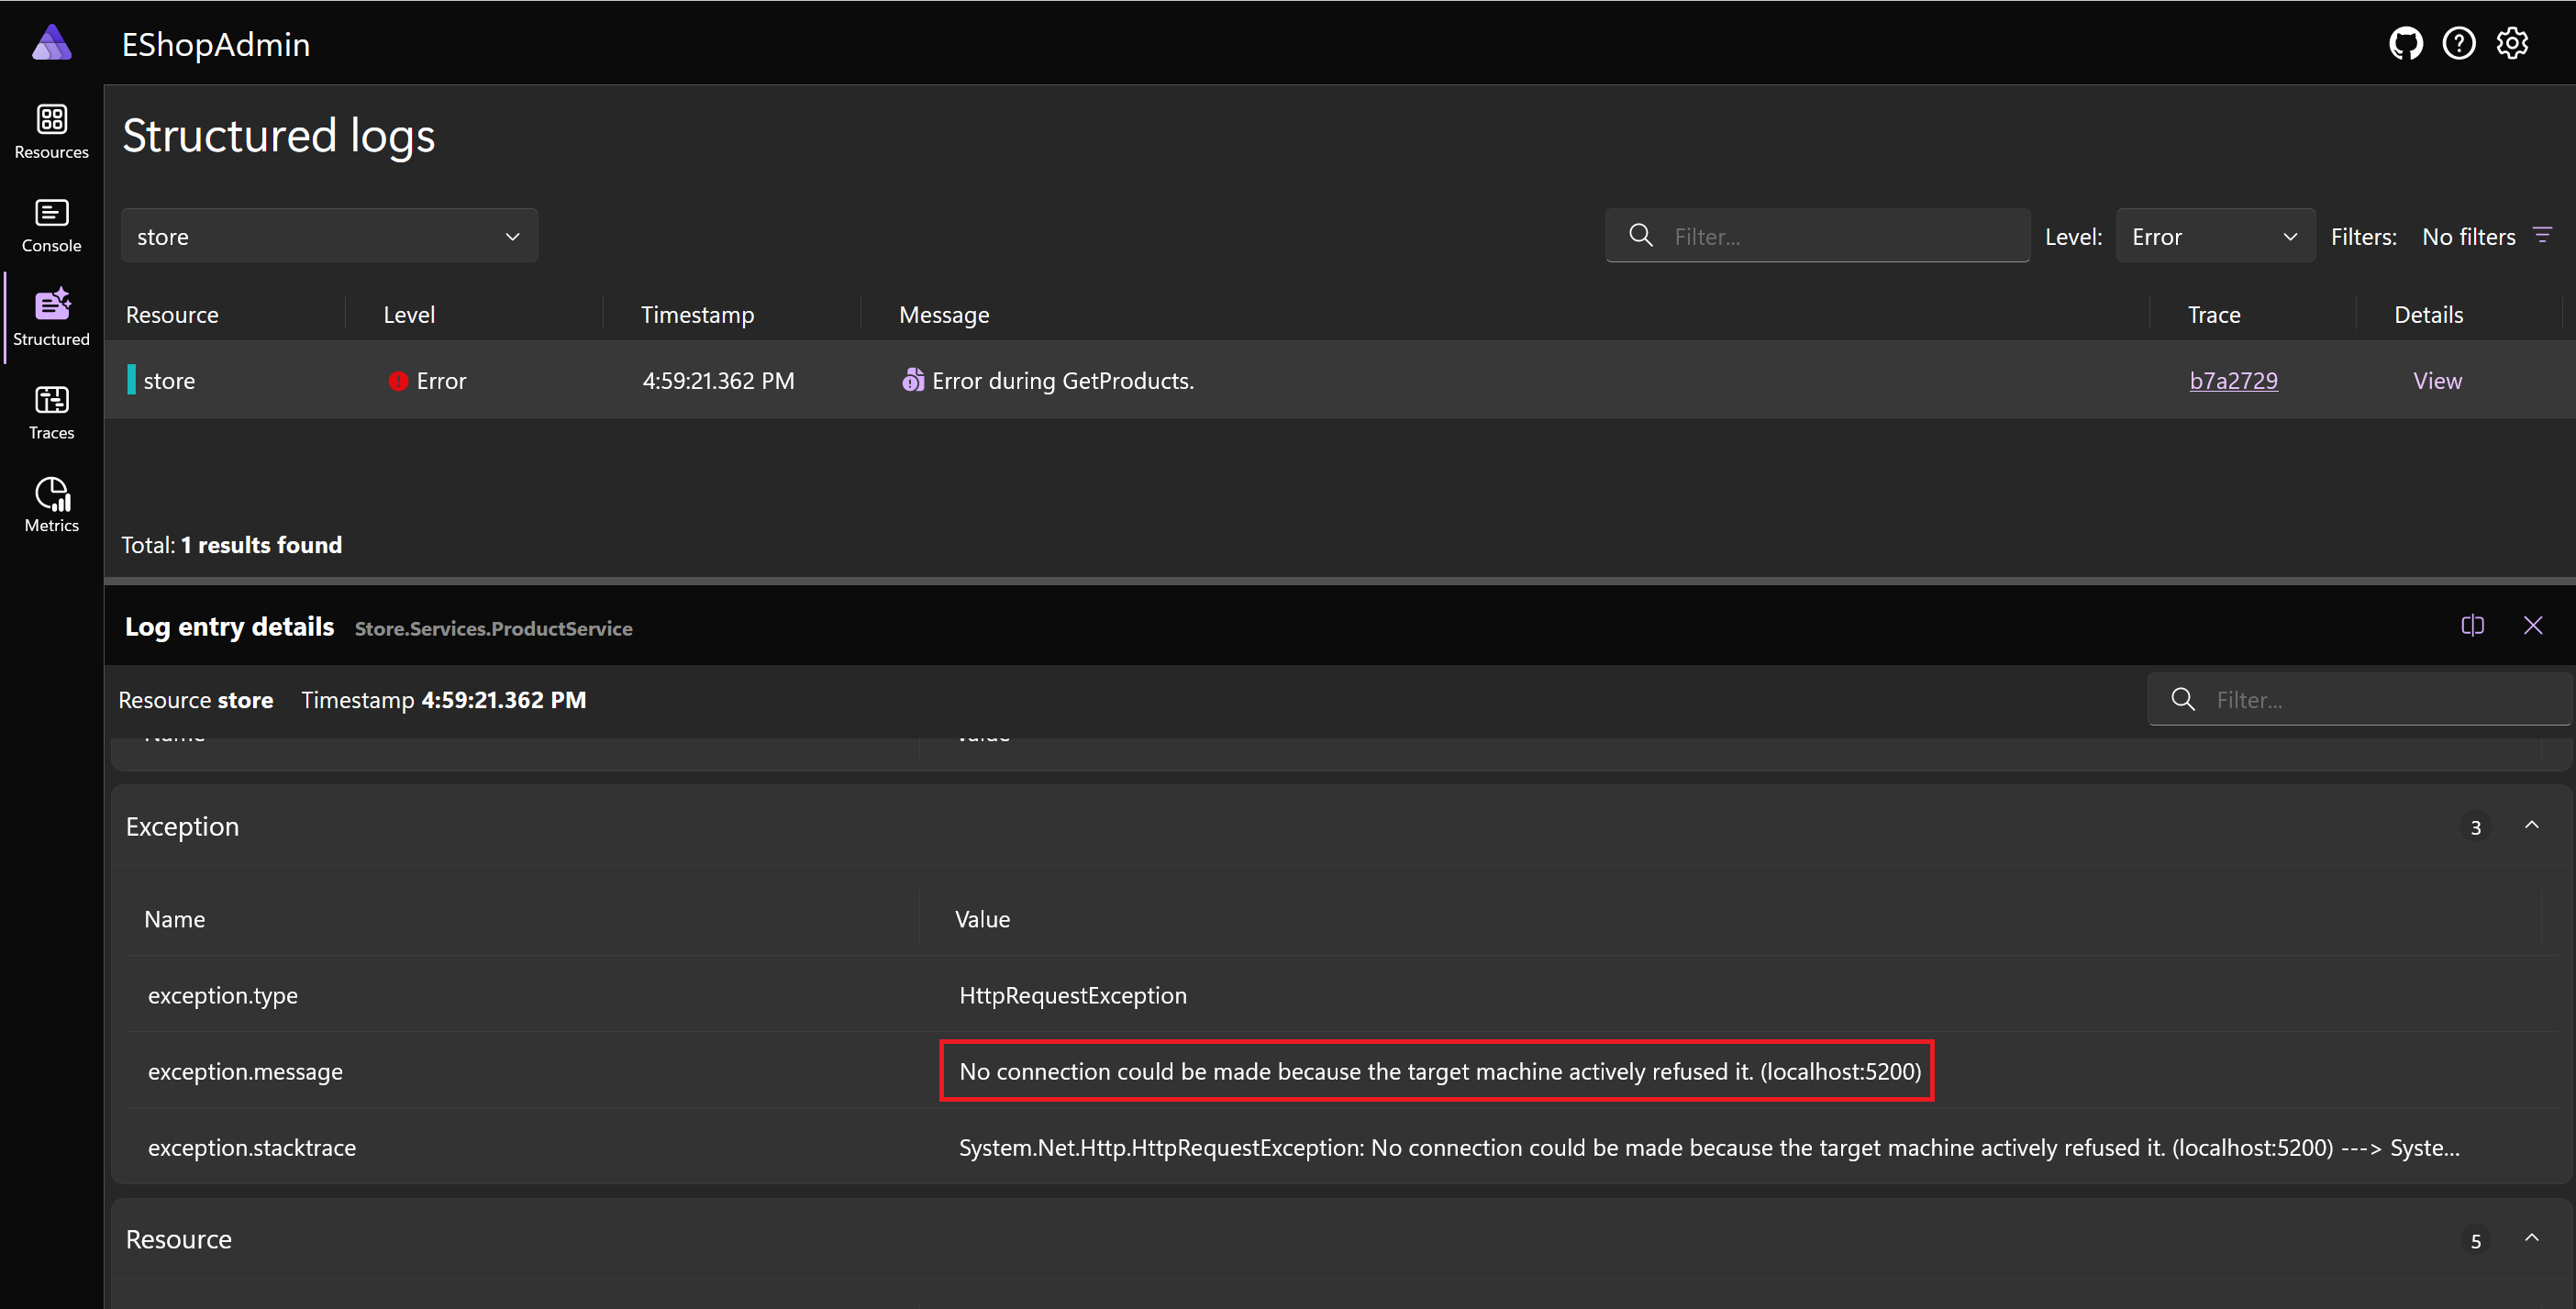The height and width of the screenshot is (1309, 2576).
Task: Collapse the Resource section
Action: coord(2533,1238)
